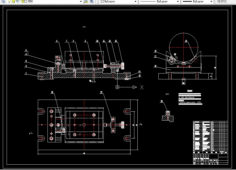Select part balloon number 15

click(x=139, y=76)
